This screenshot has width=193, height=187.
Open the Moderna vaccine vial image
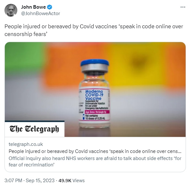95,89
